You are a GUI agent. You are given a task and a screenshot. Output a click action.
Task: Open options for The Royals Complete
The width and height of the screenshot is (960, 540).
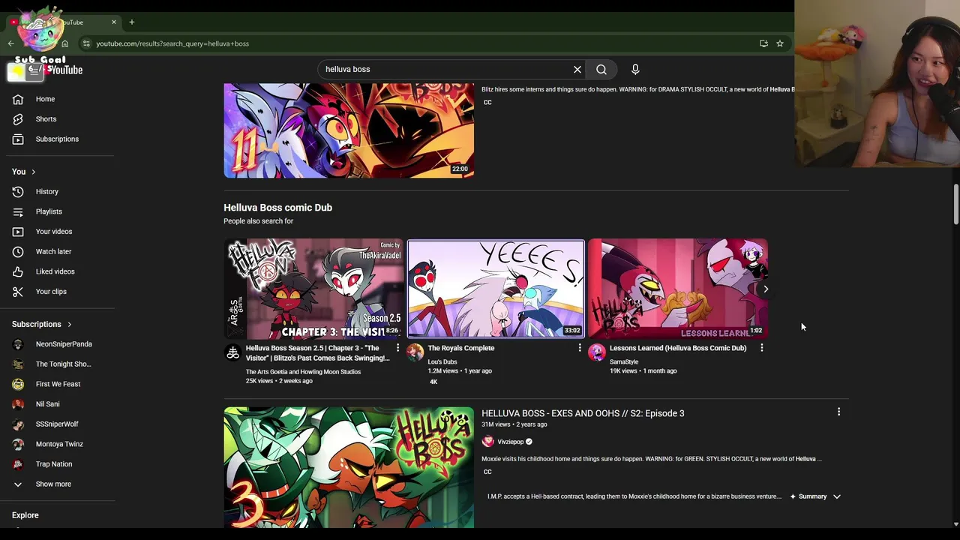(x=579, y=348)
